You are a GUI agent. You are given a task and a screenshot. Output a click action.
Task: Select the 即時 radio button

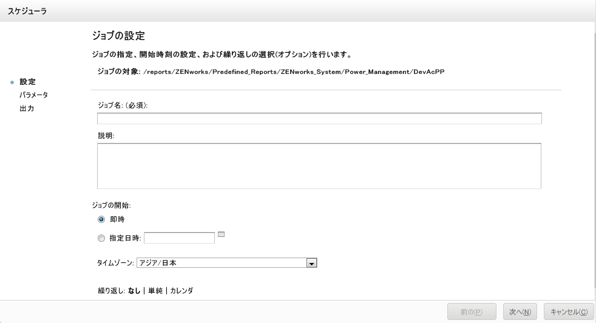[101, 219]
